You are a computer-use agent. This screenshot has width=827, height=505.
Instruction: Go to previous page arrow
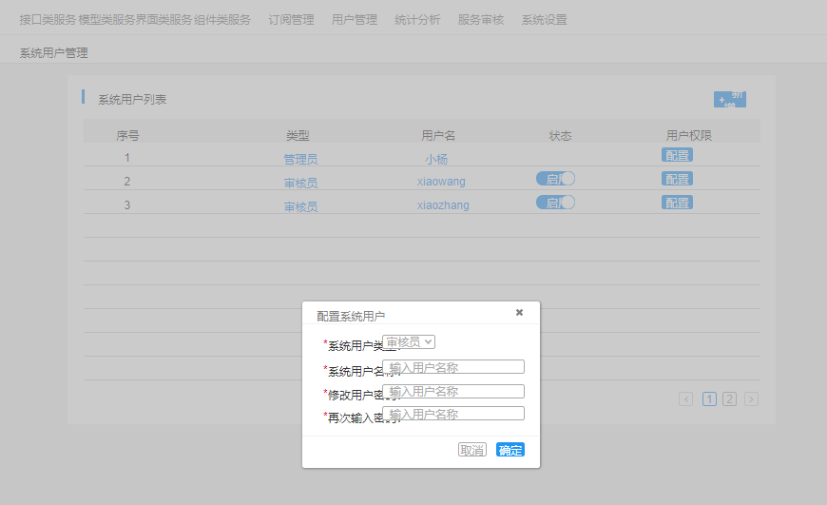[685, 399]
